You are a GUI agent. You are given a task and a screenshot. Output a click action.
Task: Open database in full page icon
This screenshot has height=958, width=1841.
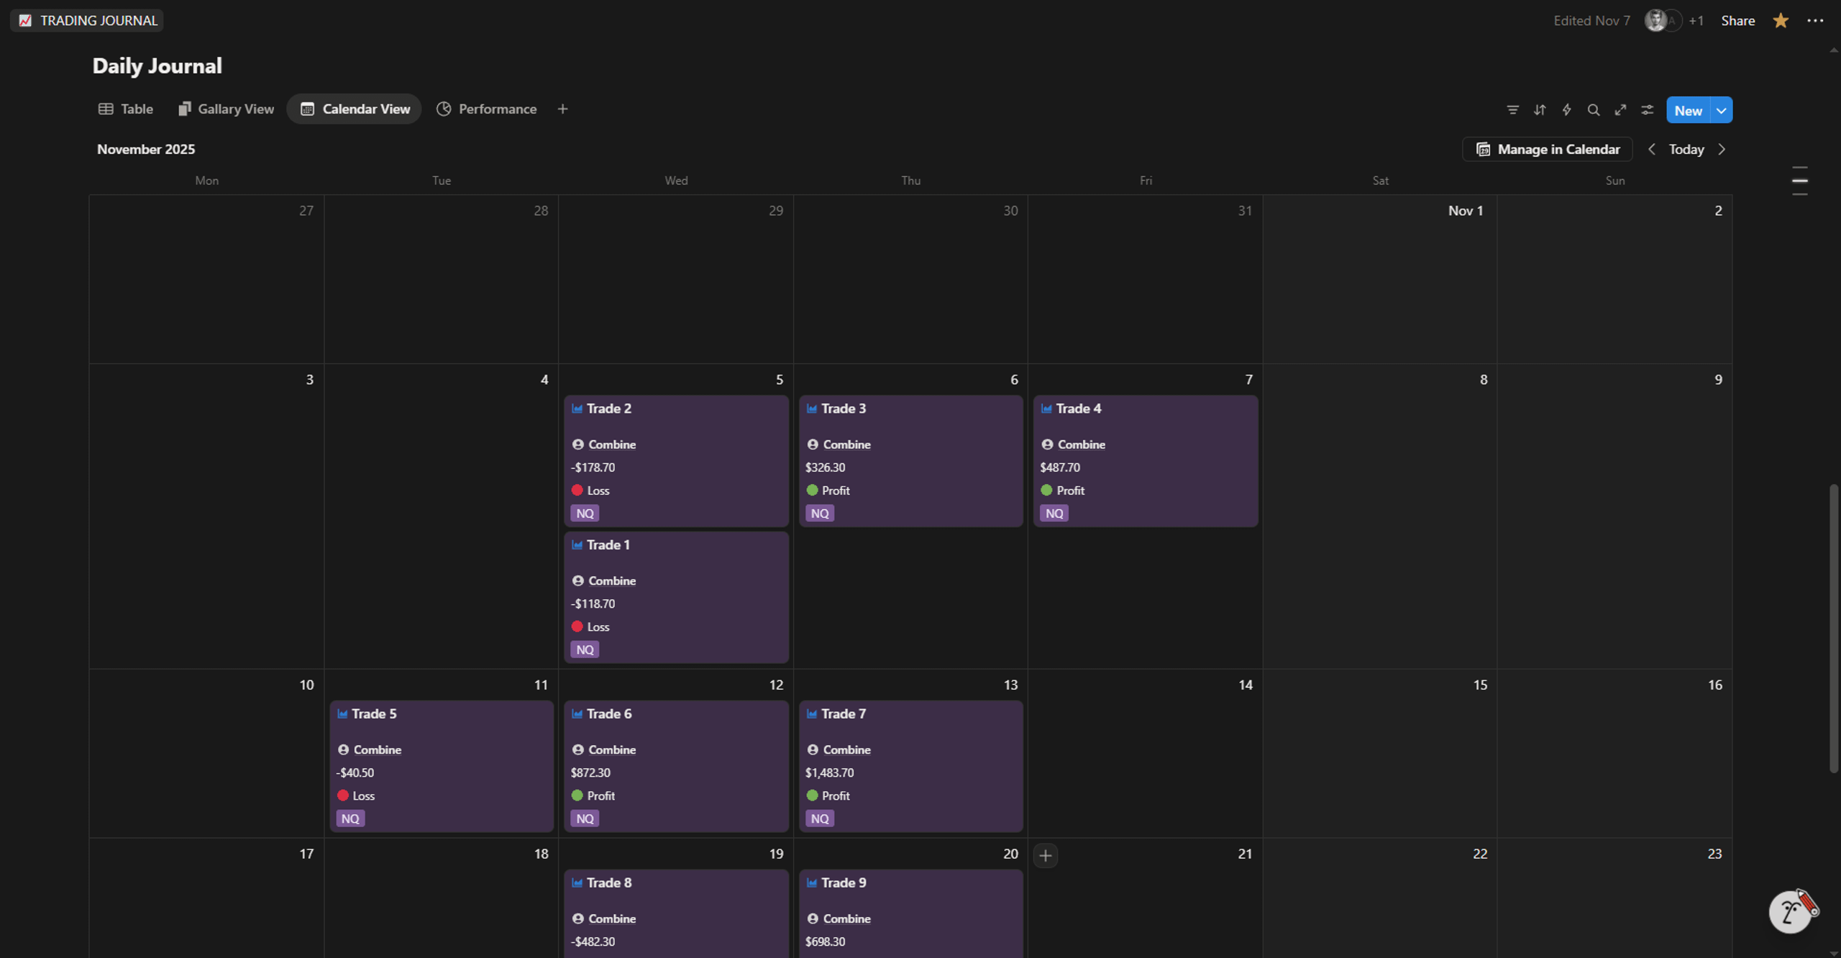click(x=1620, y=110)
